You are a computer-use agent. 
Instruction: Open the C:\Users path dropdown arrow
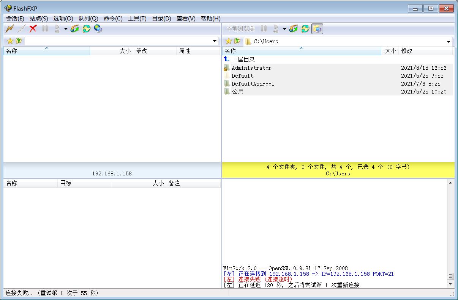[449, 41]
